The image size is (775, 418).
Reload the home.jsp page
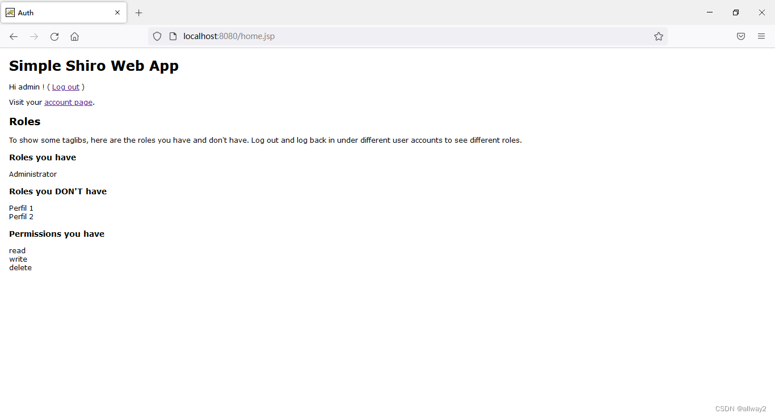(x=54, y=36)
